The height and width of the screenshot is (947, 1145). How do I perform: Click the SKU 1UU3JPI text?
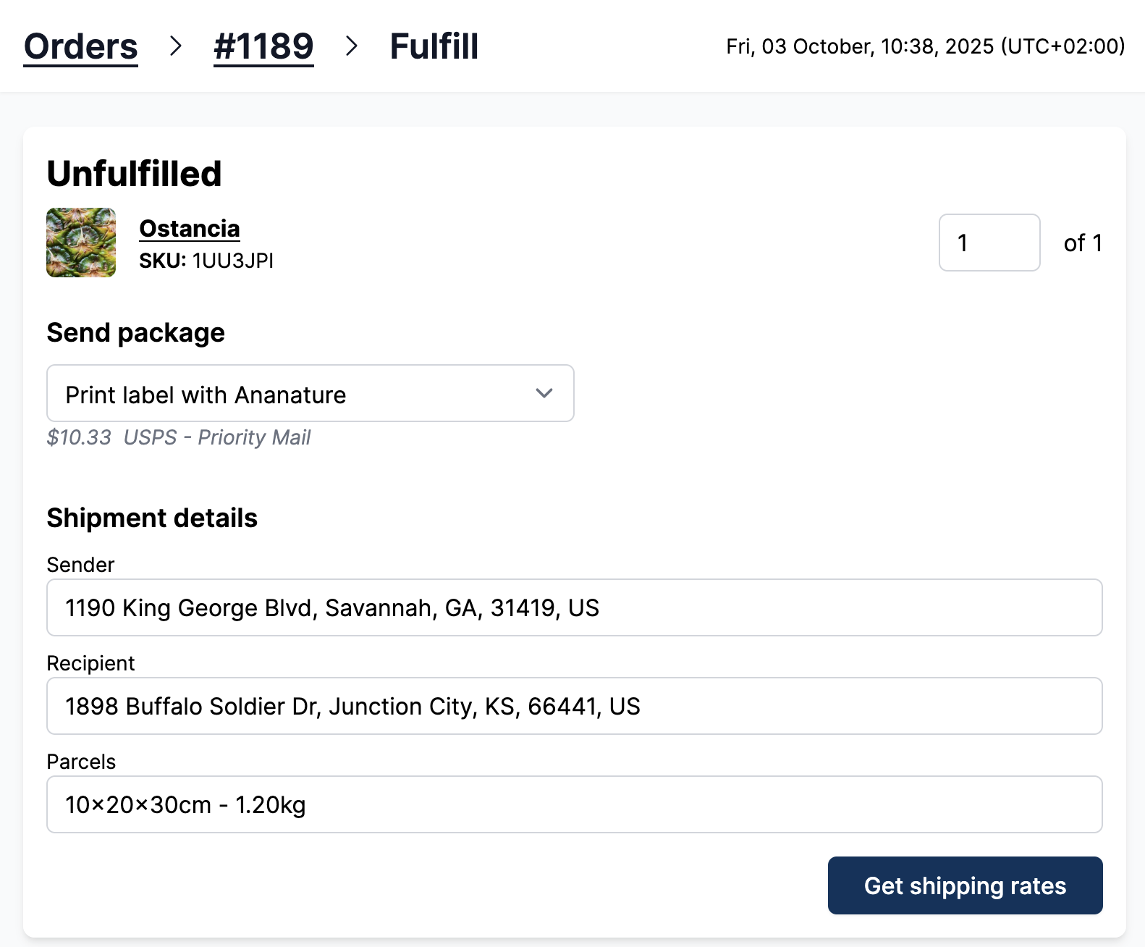206,261
